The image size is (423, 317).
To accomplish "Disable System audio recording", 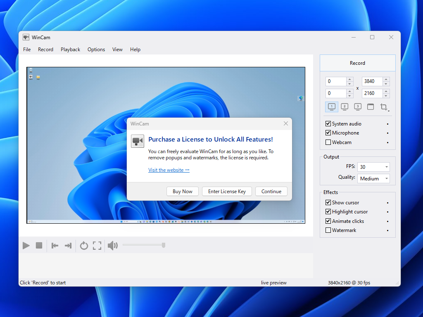I will click(328, 123).
